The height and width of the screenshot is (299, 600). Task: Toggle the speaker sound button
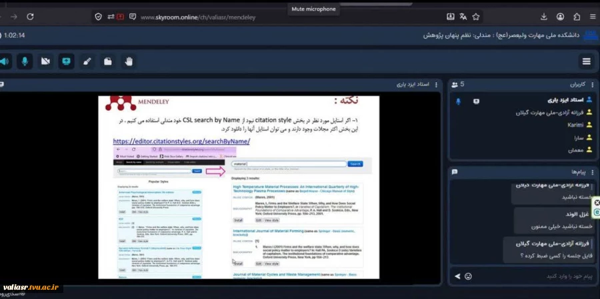[4, 61]
